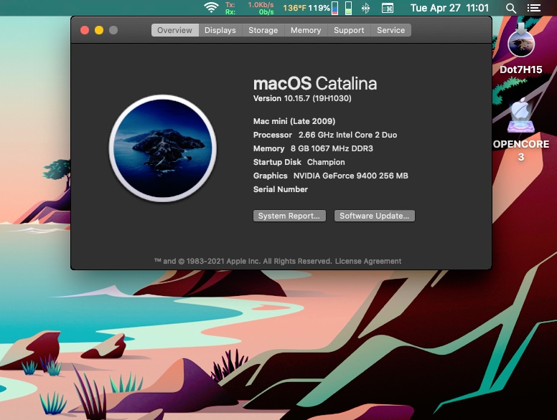The height and width of the screenshot is (420, 557).
Task: Click the Mac mini (Late 2009) text
Action: [x=294, y=121]
